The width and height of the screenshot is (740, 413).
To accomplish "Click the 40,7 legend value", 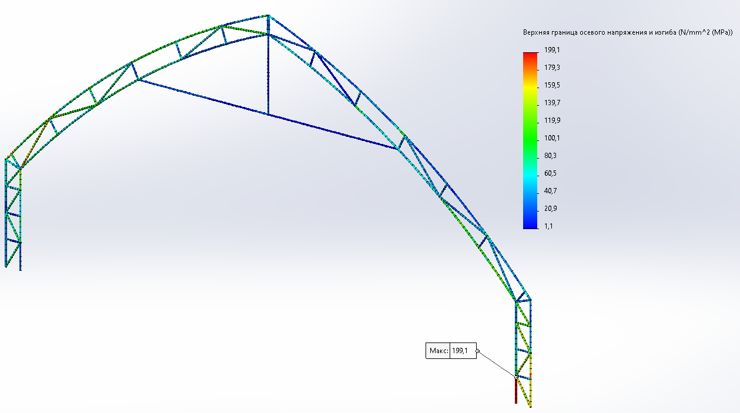I will (x=550, y=191).
